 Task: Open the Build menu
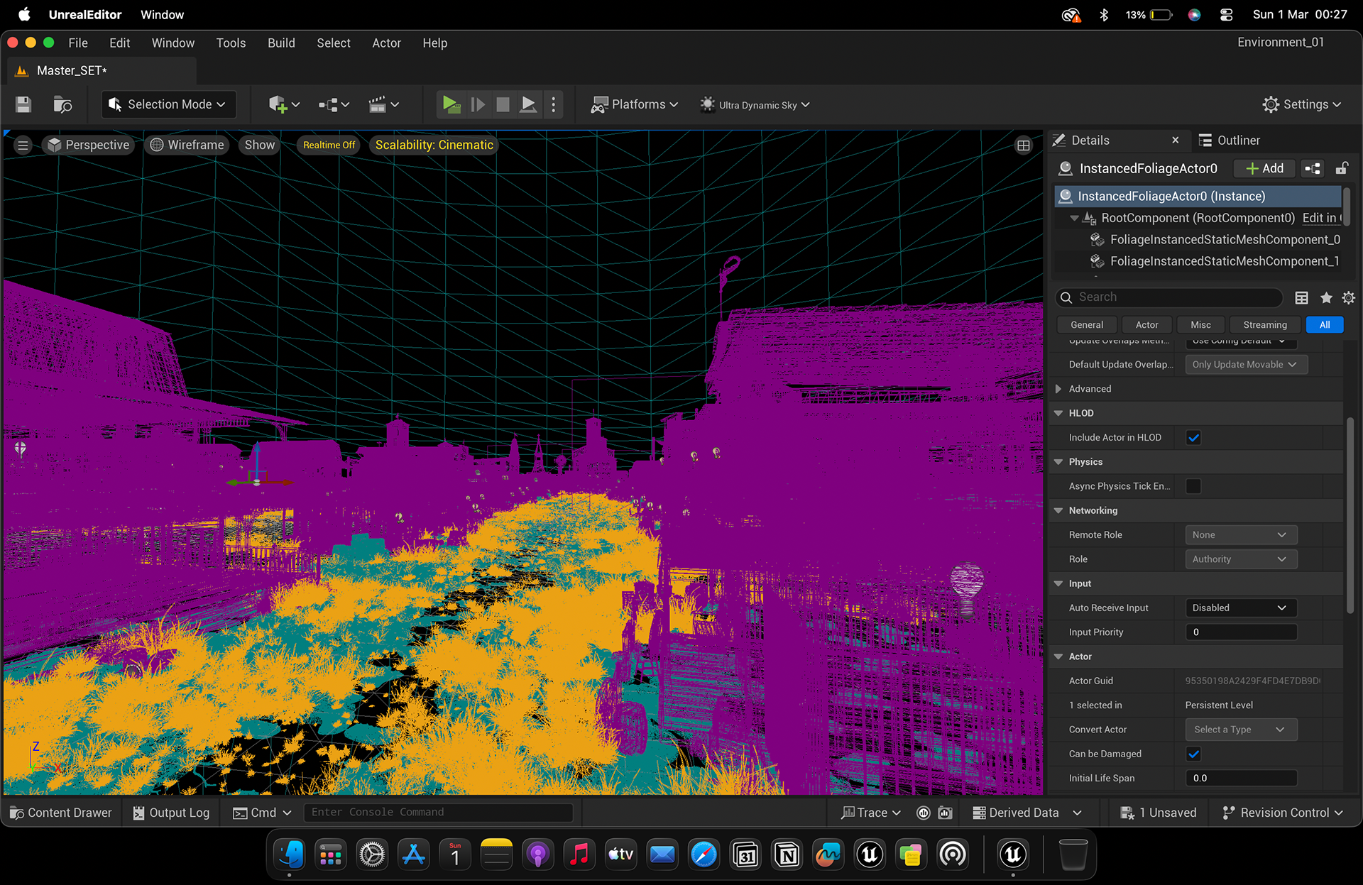(281, 43)
